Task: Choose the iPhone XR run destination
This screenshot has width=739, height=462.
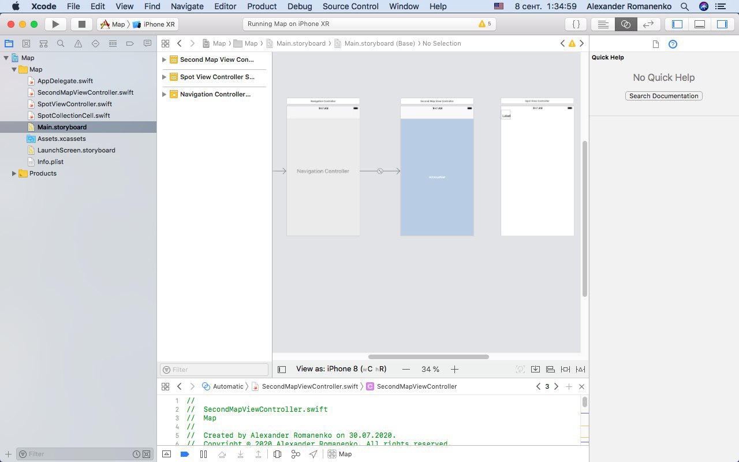Action: click(x=154, y=24)
